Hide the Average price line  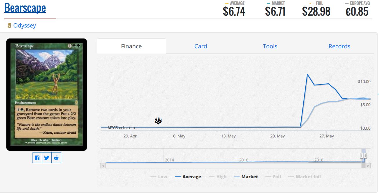pos(188,177)
